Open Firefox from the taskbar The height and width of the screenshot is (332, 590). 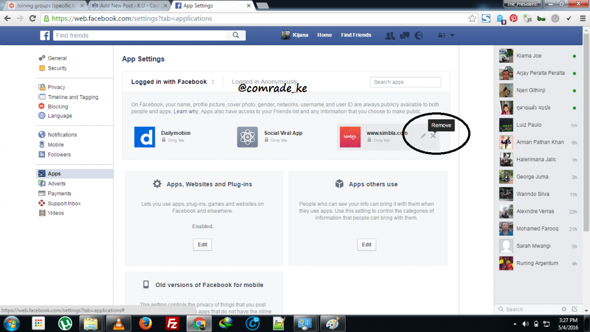point(145,324)
